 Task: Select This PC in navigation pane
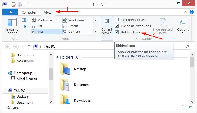(x=25, y=91)
